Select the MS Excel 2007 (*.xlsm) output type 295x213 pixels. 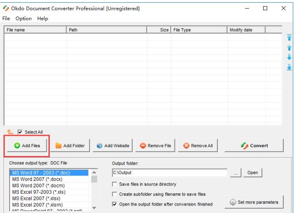[49, 205]
